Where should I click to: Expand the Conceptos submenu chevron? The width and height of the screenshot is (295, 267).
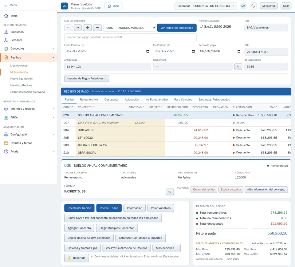pos(53,49)
